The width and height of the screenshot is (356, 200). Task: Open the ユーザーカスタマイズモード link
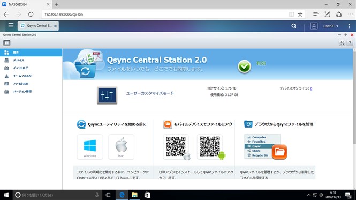150,93
